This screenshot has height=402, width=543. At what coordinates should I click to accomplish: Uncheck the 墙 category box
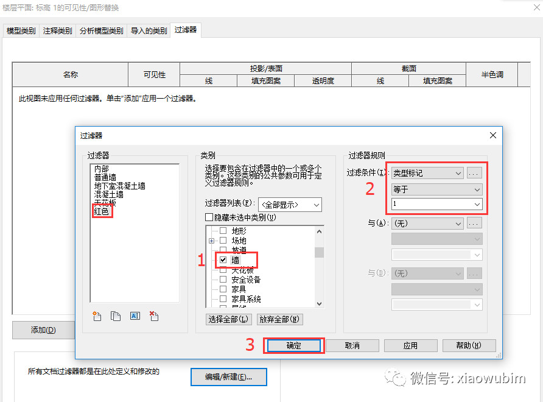tap(223, 260)
